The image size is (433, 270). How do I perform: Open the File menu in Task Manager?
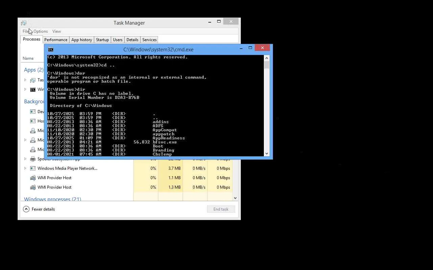(x=26, y=31)
